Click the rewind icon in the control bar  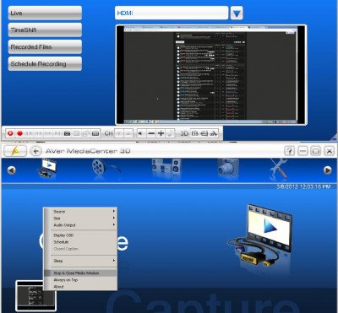[x=39, y=133]
